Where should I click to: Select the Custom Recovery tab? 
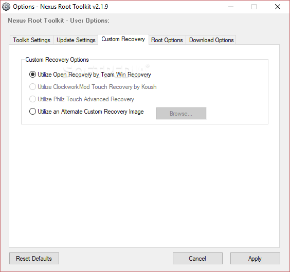coord(123,39)
